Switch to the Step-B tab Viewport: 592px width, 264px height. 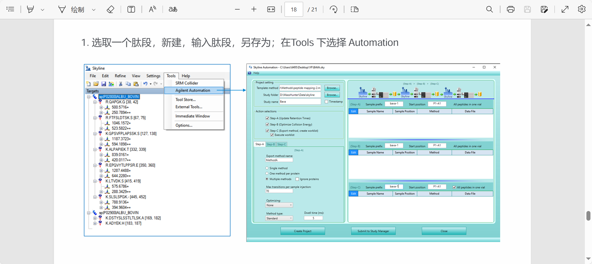point(271,144)
